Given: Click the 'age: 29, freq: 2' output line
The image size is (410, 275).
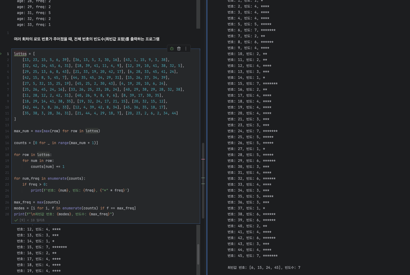Looking at the screenshot, I should point(34,7).
